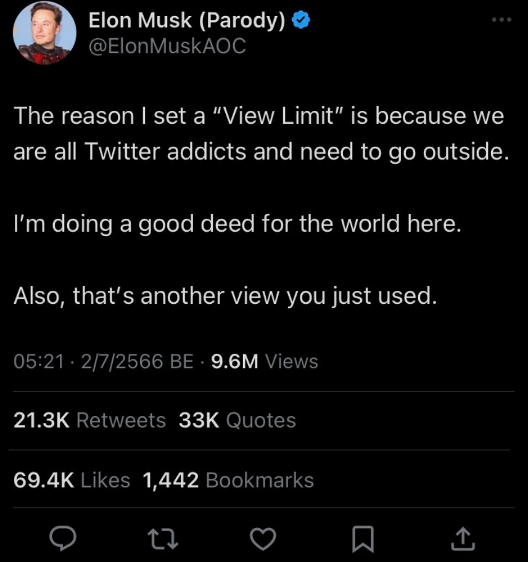Click the 05:21 timestamp
Screen dimensions: 528x562
(x=39, y=362)
